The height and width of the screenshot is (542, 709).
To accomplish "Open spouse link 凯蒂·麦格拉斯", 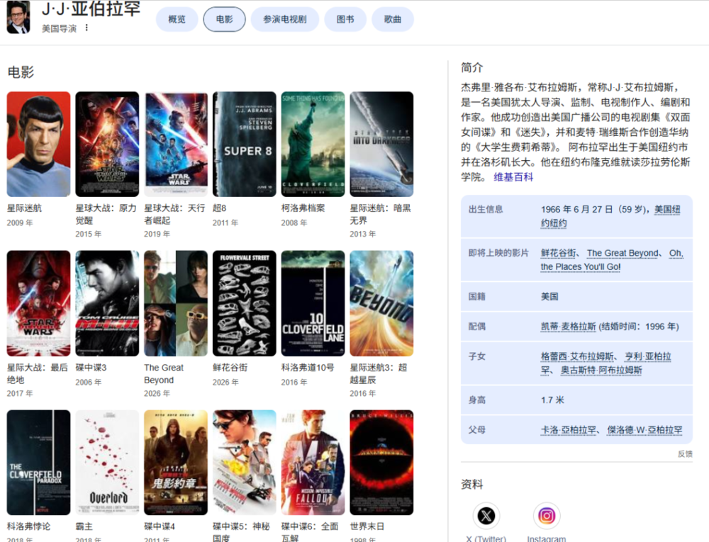I will tap(568, 327).
